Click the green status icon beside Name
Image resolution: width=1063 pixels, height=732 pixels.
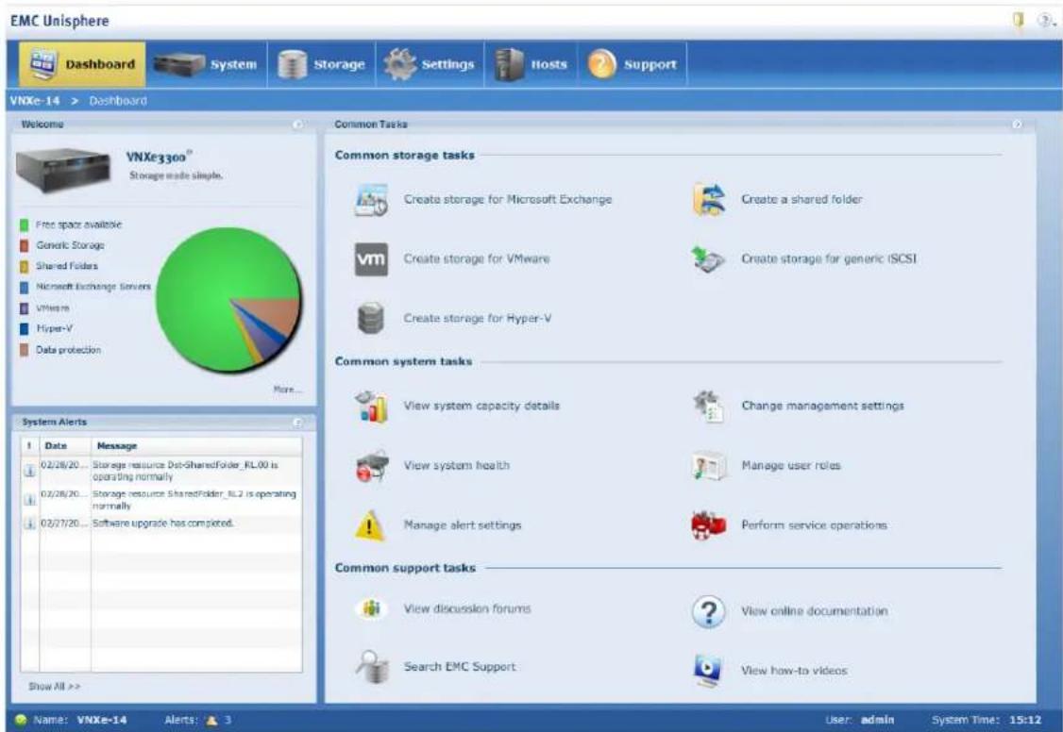coord(21,721)
